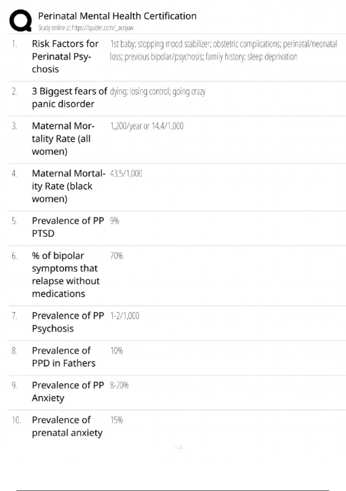Viewport: 346px width, 491px height.
Task: Click the bipolar symptoms relapse term
Action: tap(65, 275)
